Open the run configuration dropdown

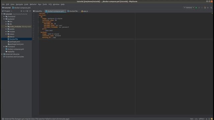(x=189, y=8)
